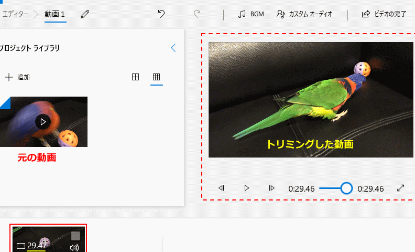This screenshot has height=252, width=415.
Task: Click the redo arrow
Action: pyautogui.click(x=197, y=14)
